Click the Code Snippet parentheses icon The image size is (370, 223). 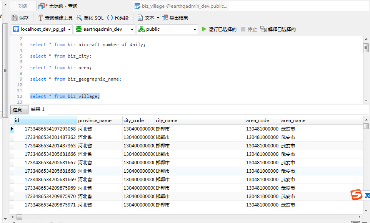110,18
